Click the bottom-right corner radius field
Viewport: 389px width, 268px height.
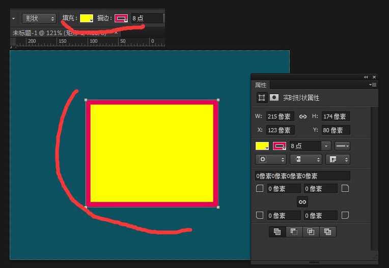click(320, 216)
